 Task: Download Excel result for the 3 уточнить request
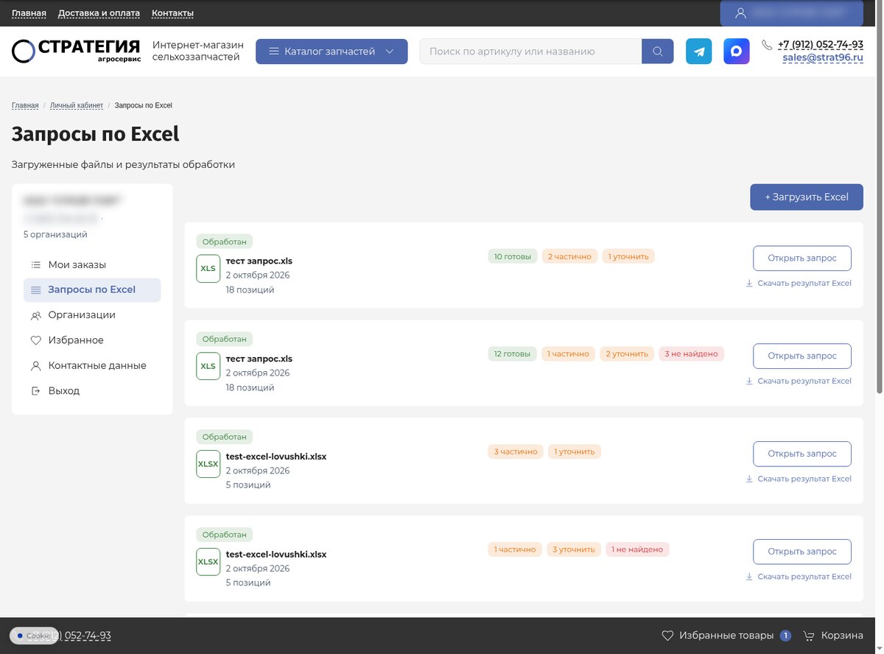[799, 577]
